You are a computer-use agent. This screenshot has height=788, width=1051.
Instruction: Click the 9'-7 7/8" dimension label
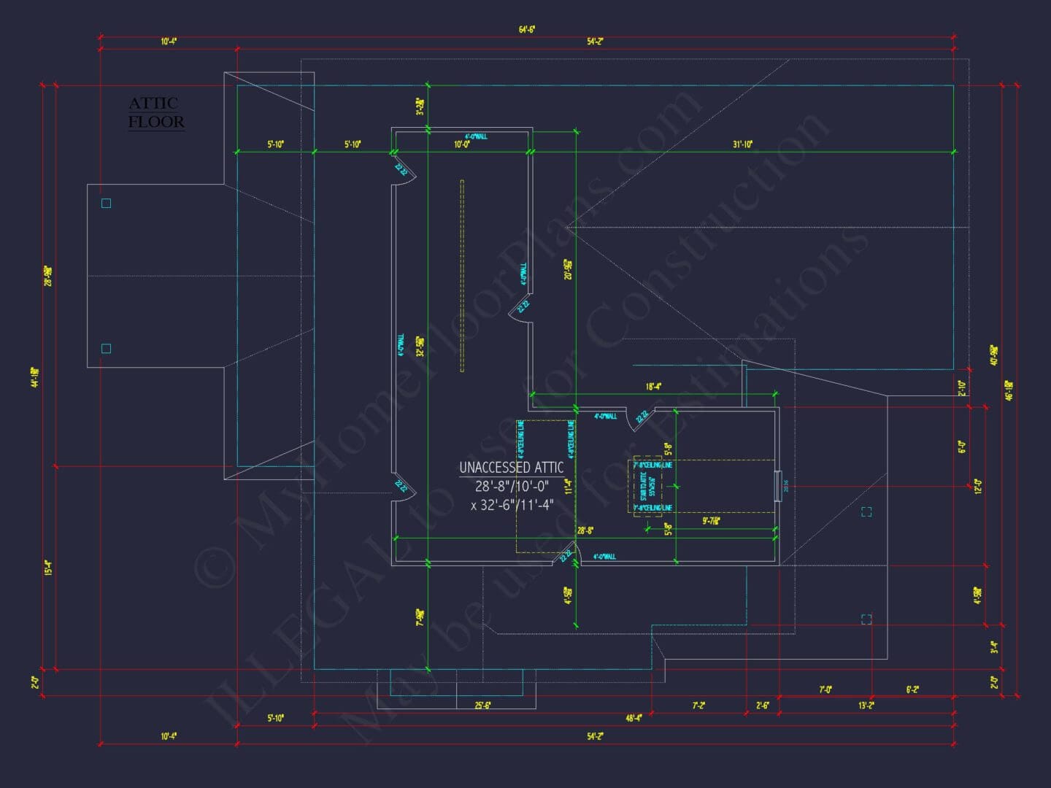click(x=711, y=521)
